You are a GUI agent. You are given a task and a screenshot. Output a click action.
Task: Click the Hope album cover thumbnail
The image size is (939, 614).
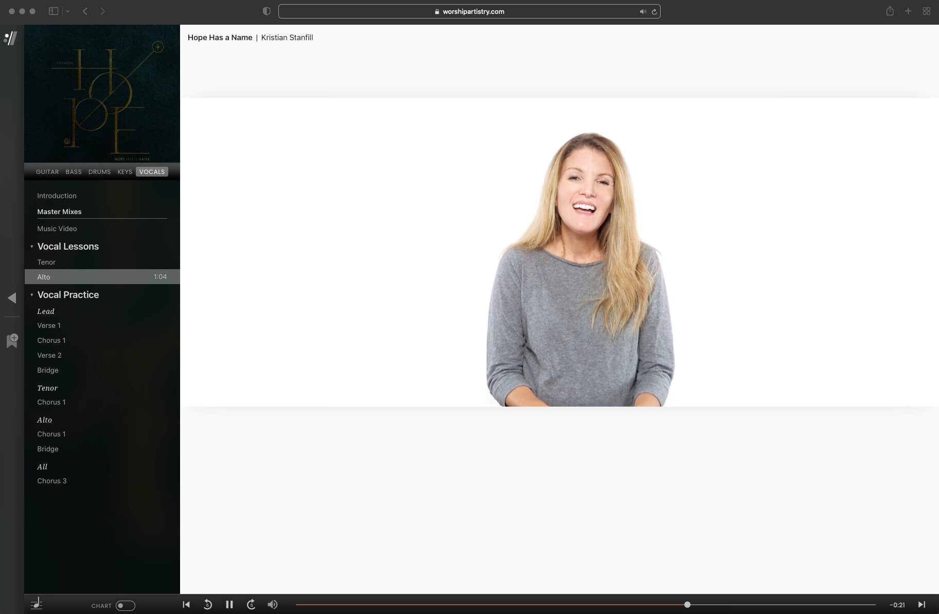click(x=102, y=94)
